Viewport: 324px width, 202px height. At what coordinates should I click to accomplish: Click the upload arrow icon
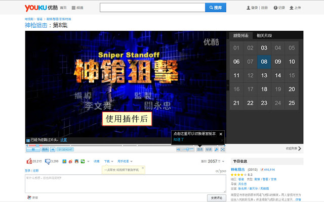(292, 8)
